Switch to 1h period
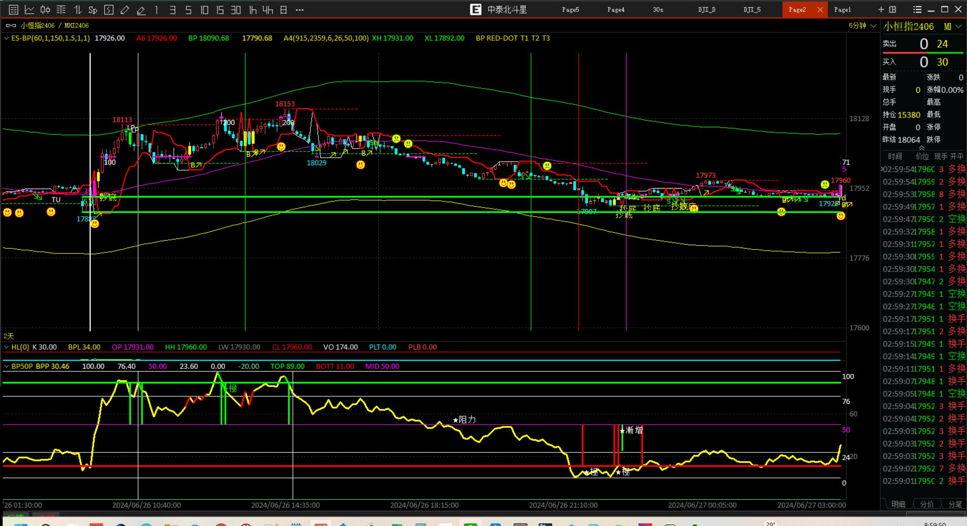Screen dimensions: 967x526 tap(253, 10)
